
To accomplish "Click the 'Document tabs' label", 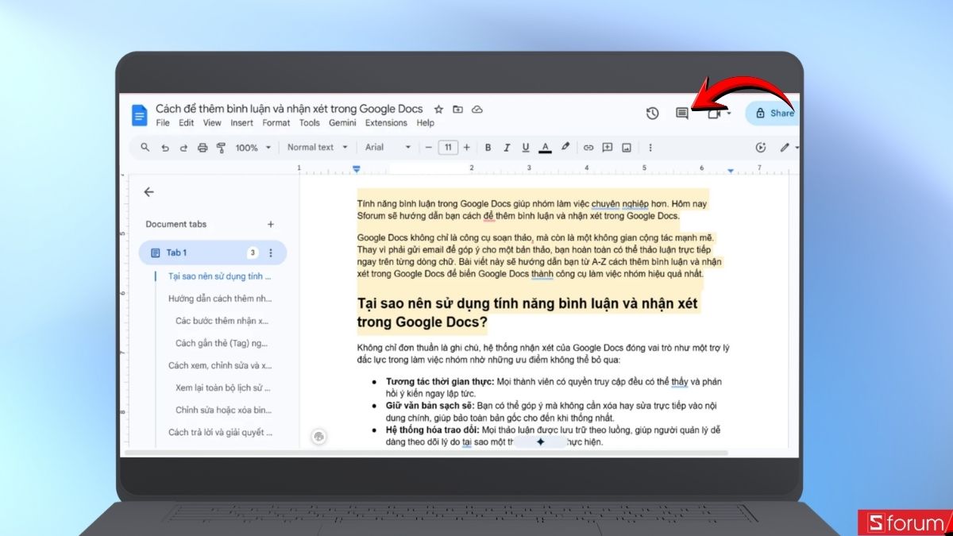I will [176, 225].
